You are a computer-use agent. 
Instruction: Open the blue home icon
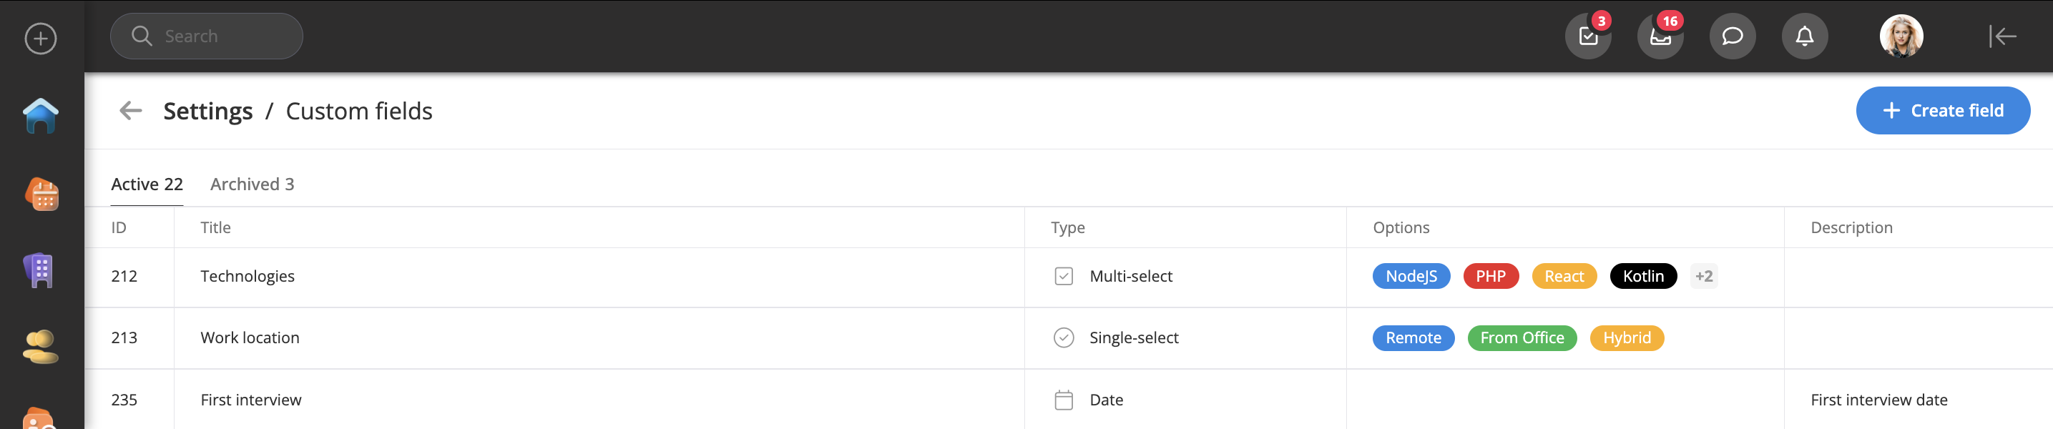pyautogui.click(x=41, y=117)
